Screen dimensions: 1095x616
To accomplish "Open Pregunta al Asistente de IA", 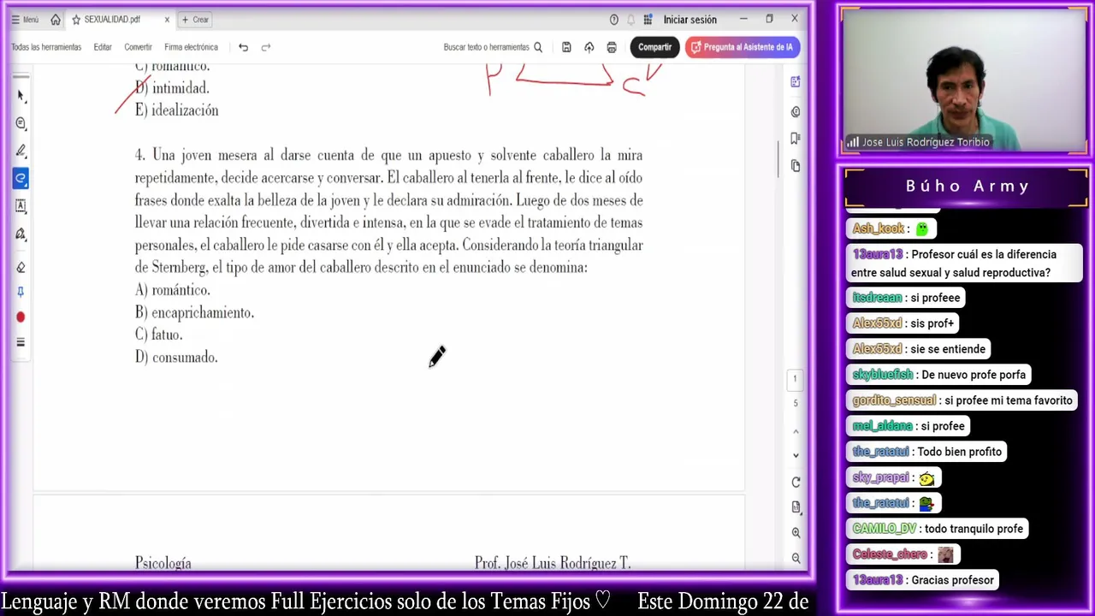I will click(x=743, y=47).
